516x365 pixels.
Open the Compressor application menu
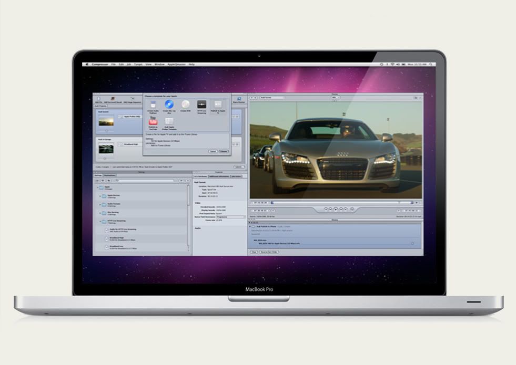(x=100, y=65)
